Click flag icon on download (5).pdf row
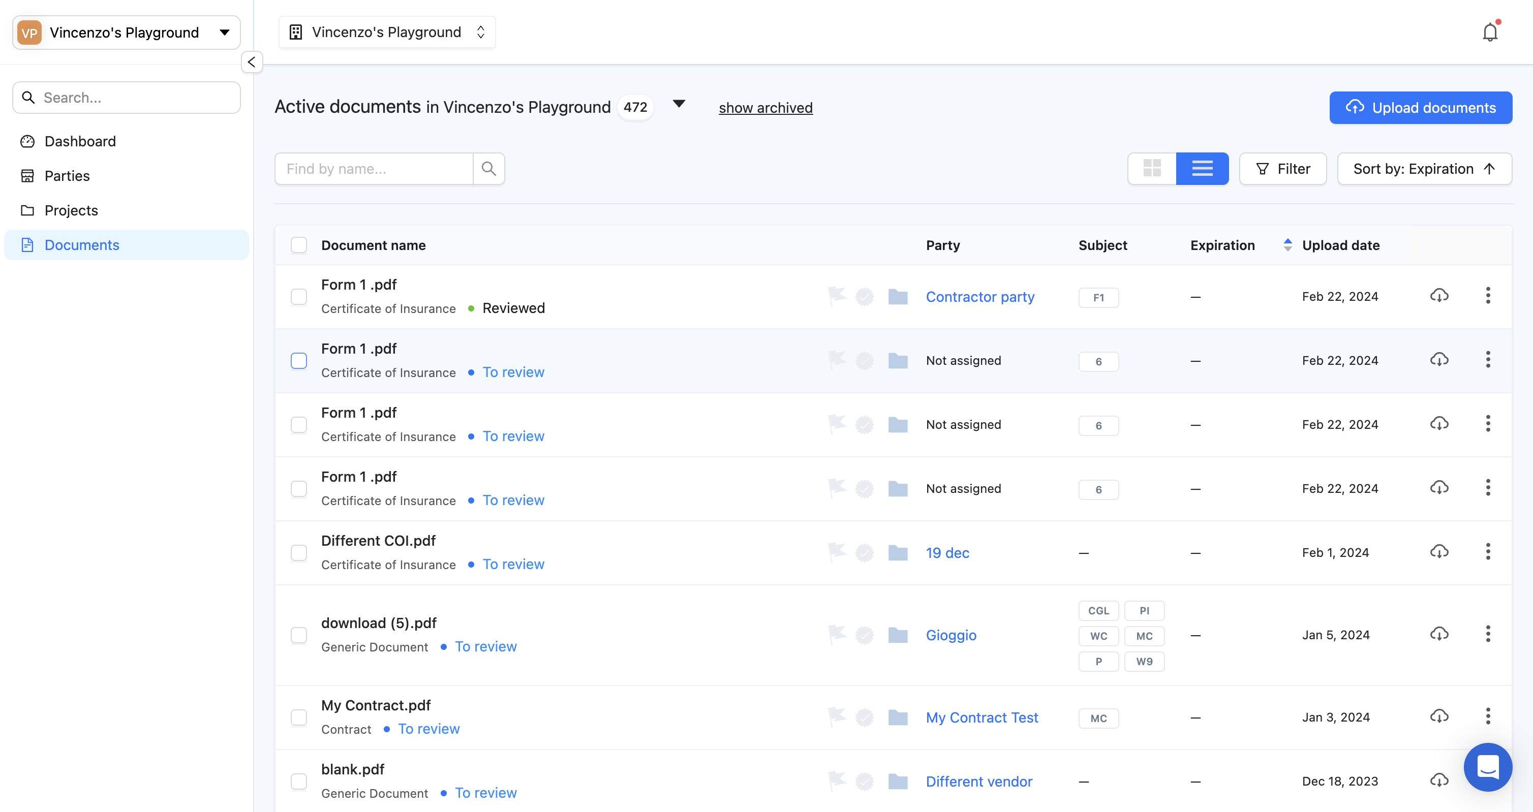The image size is (1533, 812). tap(837, 635)
